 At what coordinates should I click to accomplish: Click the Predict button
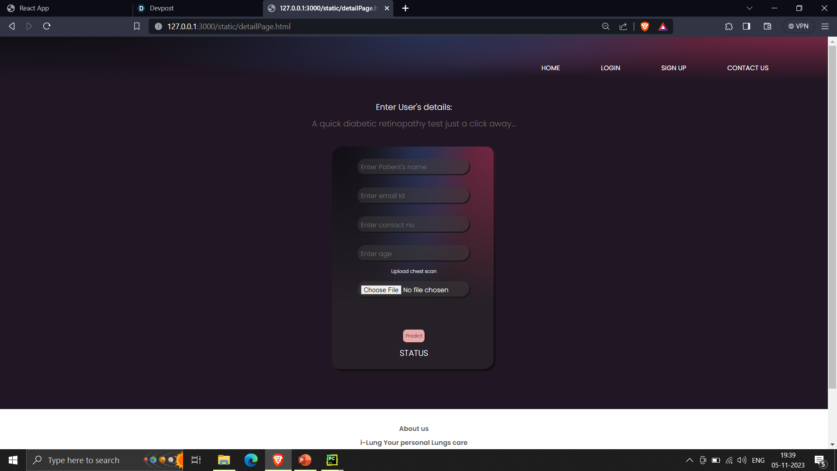click(414, 336)
